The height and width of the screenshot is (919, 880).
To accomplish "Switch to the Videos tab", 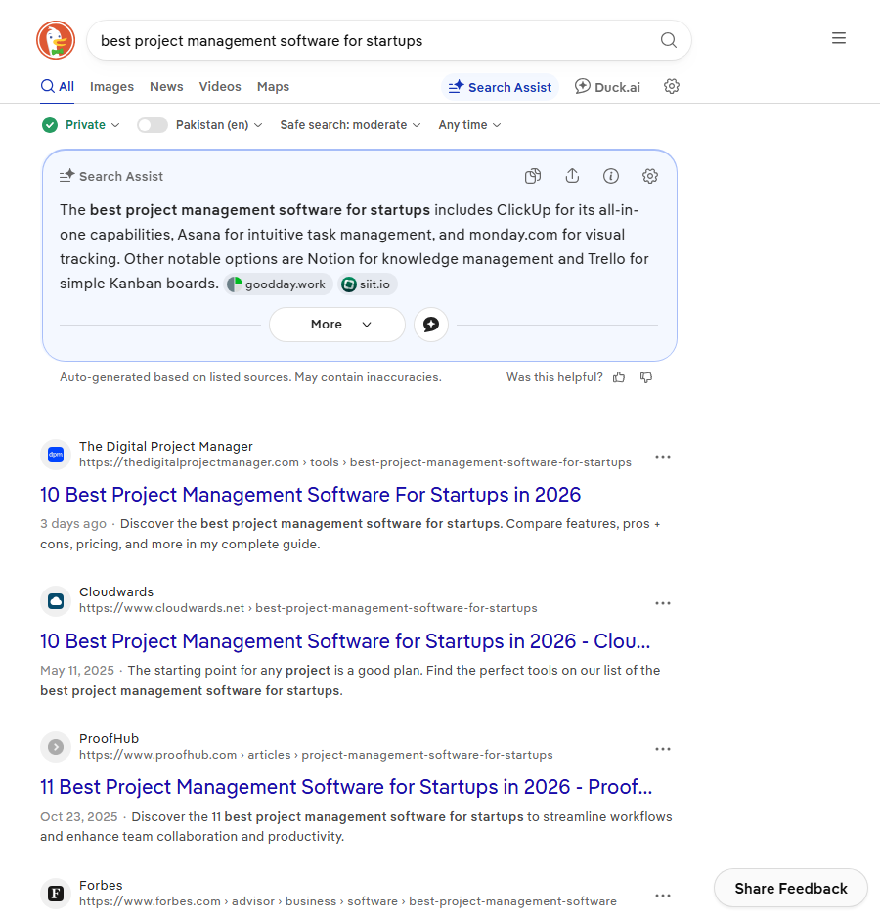I will click(220, 87).
